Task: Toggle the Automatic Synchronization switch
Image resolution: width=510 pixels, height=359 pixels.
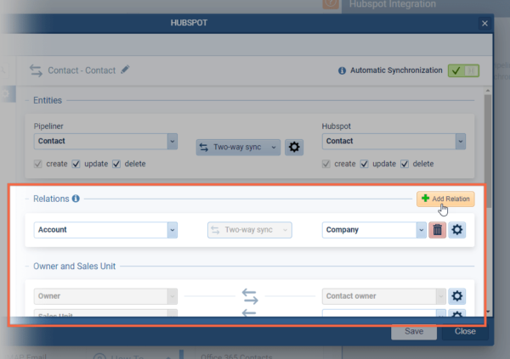Action: [463, 71]
